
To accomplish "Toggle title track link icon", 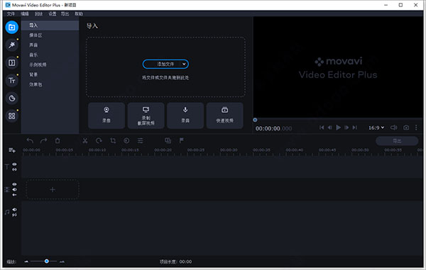I will (x=14, y=169).
